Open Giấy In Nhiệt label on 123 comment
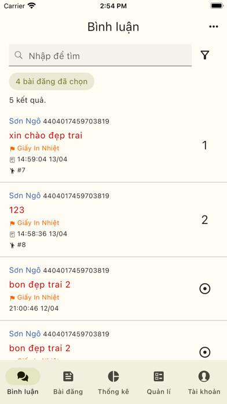This screenshot has width=227, height=404. point(38,223)
